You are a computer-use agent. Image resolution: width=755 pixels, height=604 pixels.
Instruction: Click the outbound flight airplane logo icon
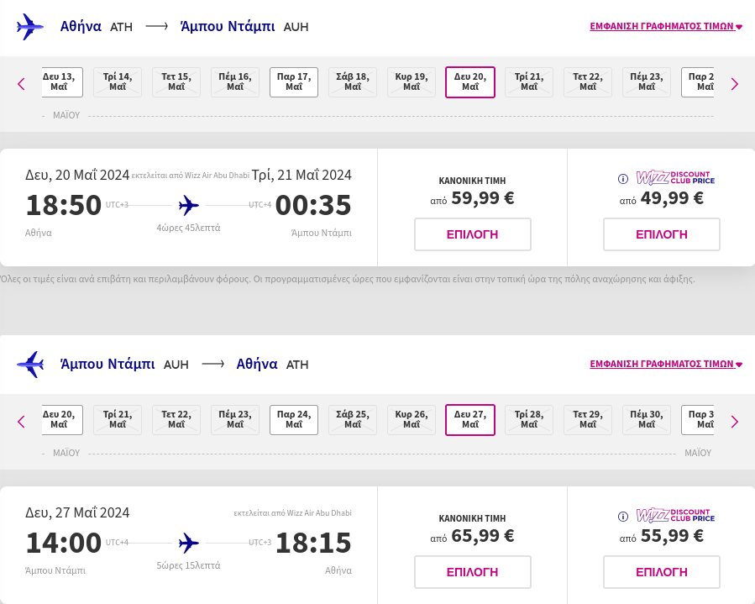tap(30, 26)
